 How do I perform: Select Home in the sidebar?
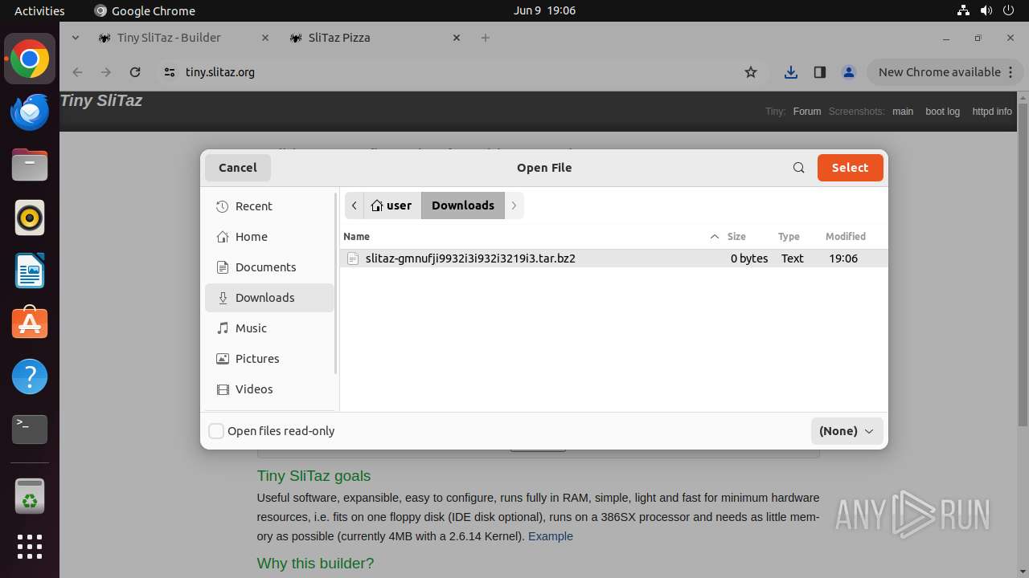(269, 237)
